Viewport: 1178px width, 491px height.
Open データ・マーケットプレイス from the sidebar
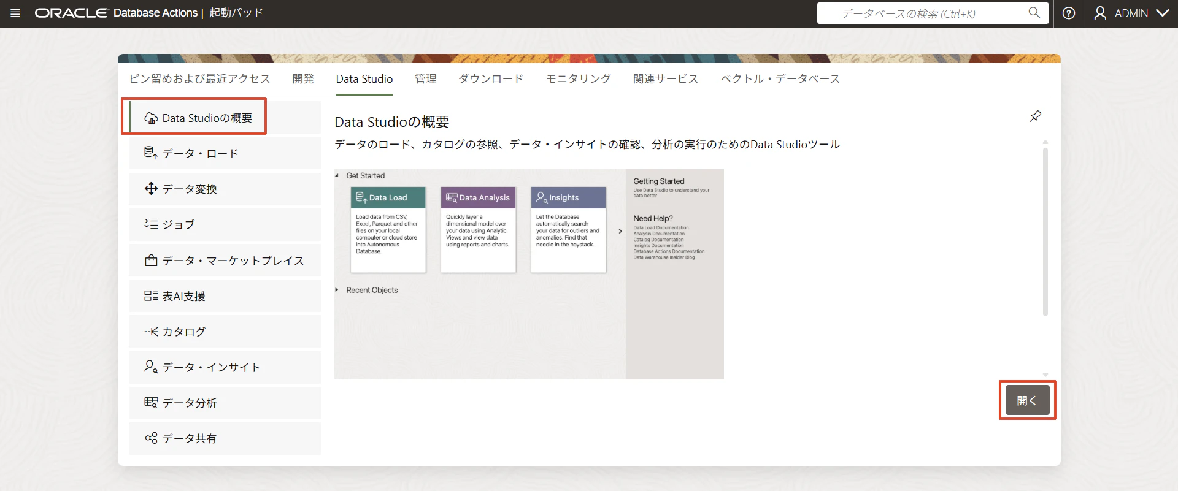(225, 261)
